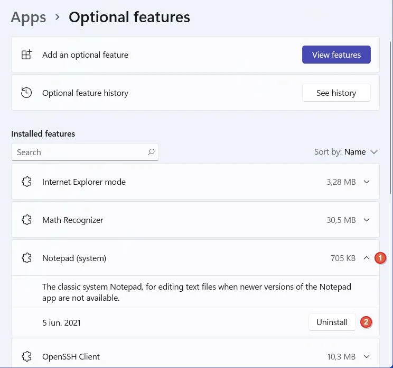Go back to Apps breadcrumb
The height and width of the screenshot is (368, 393).
[29, 17]
